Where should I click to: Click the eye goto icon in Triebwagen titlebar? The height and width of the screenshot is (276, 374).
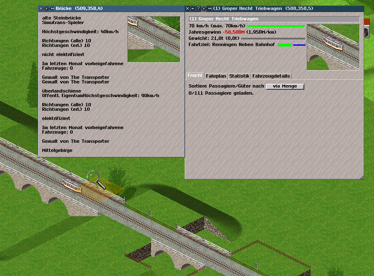pyautogui.click(x=204, y=9)
